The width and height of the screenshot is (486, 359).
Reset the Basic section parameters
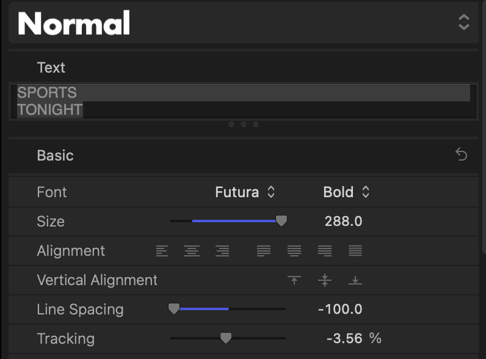pyautogui.click(x=462, y=155)
